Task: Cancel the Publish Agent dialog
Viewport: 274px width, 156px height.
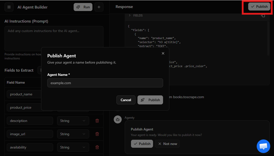Action: point(126,100)
